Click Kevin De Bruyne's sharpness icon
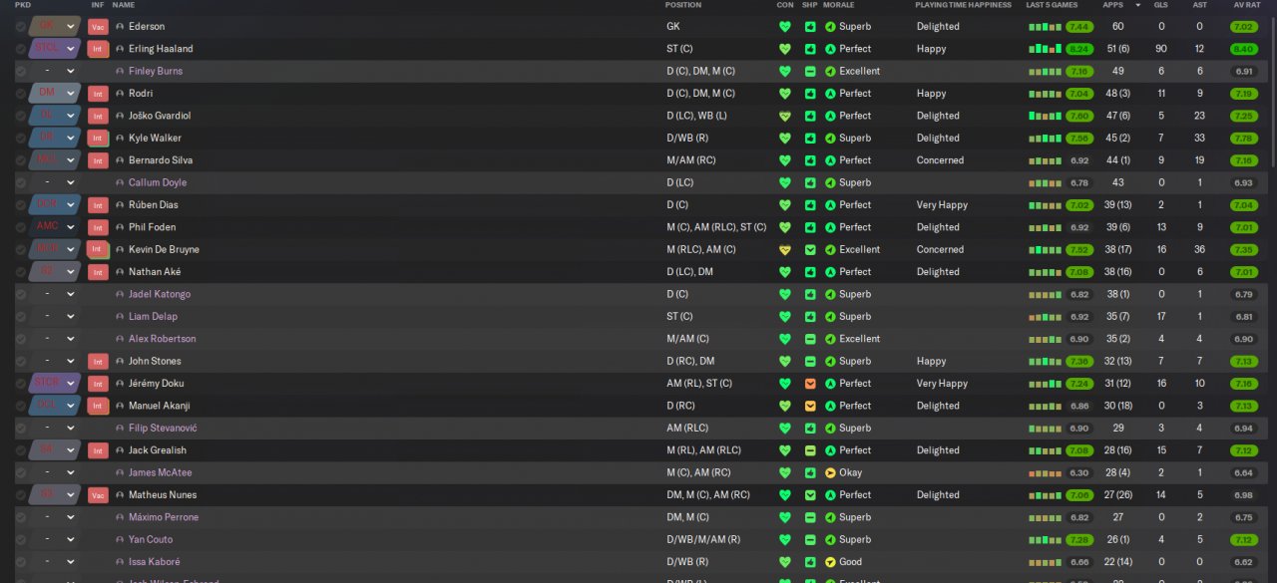1277x583 pixels. pyautogui.click(x=810, y=250)
